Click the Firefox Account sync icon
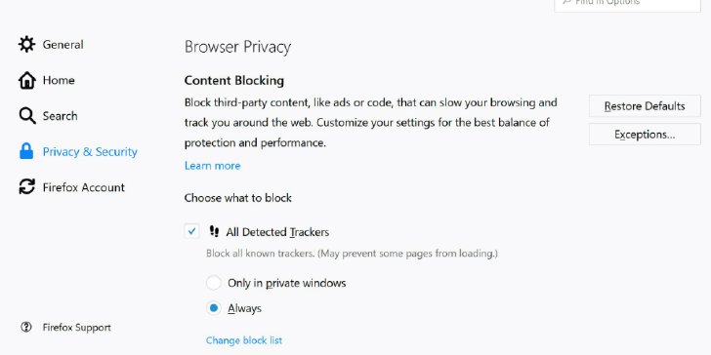Image resolution: width=711 pixels, height=355 pixels. (26, 186)
